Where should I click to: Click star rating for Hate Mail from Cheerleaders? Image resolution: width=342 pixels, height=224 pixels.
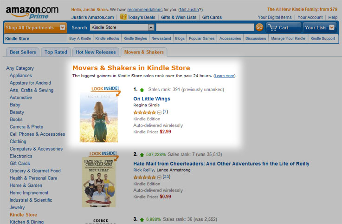[x=145, y=177]
